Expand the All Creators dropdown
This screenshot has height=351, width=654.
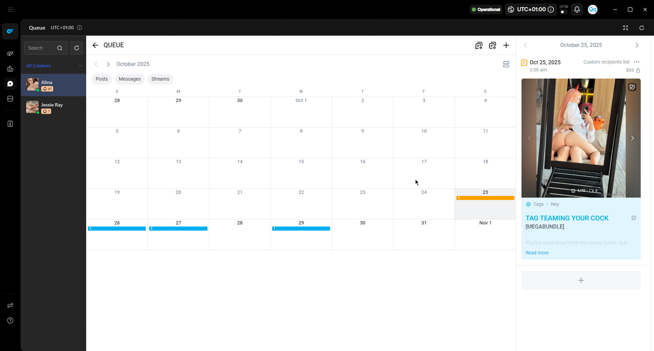(53, 66)
